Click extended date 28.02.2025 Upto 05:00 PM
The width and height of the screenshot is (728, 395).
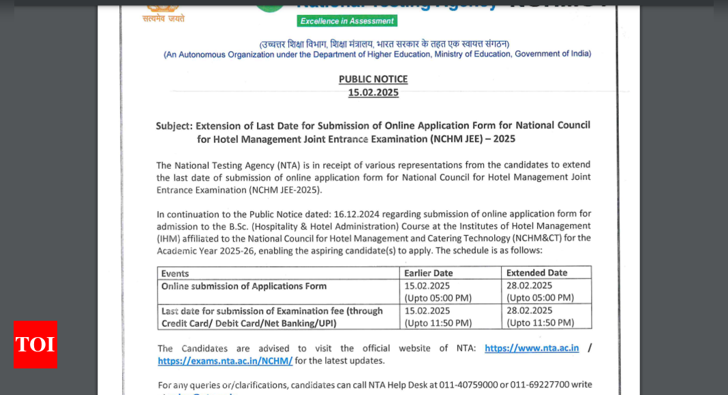point(540,291)
